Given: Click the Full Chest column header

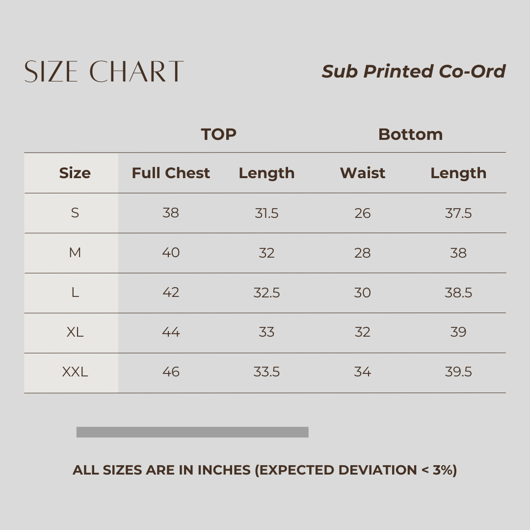Looking at the screenshot, I should pos(171,173).
